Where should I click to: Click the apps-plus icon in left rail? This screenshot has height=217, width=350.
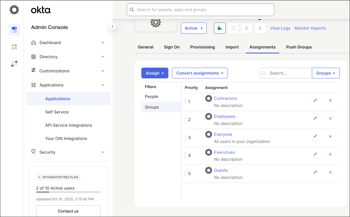pyautogui.click(x=14, y=47)
